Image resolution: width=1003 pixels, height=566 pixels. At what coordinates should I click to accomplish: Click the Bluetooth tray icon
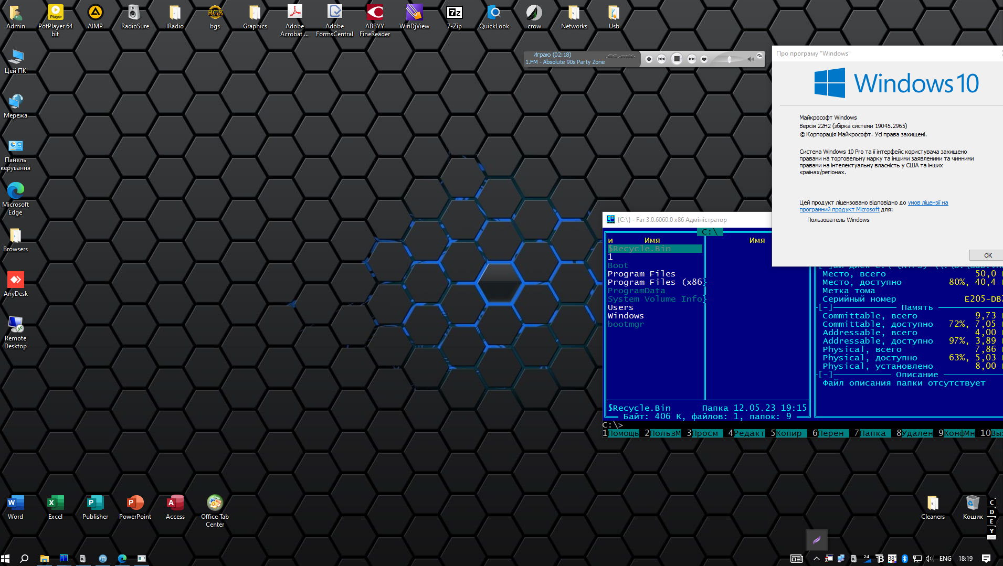(904, 559)
